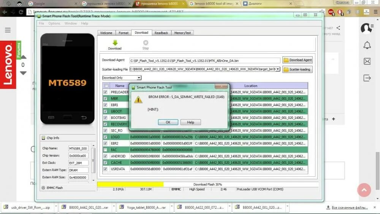This screenshot has height=214, width=380.
Task: Click the Download-Agent path field
Action: coord(205,60)
